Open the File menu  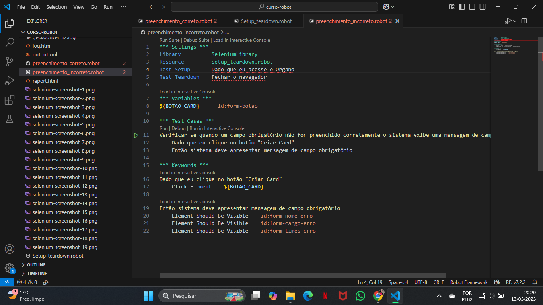(21, 7)
